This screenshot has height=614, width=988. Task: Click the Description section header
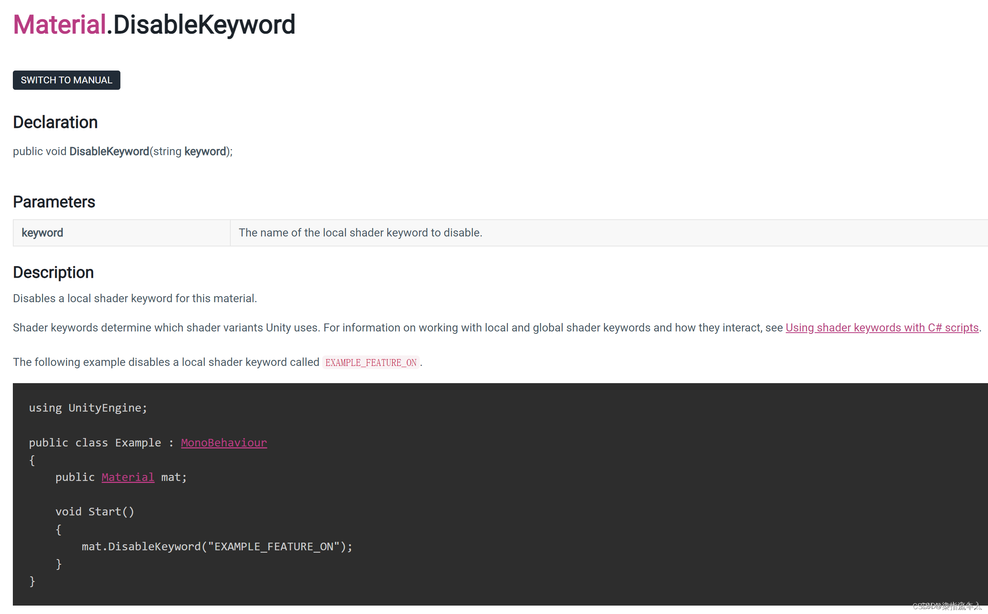coord(53,272)
